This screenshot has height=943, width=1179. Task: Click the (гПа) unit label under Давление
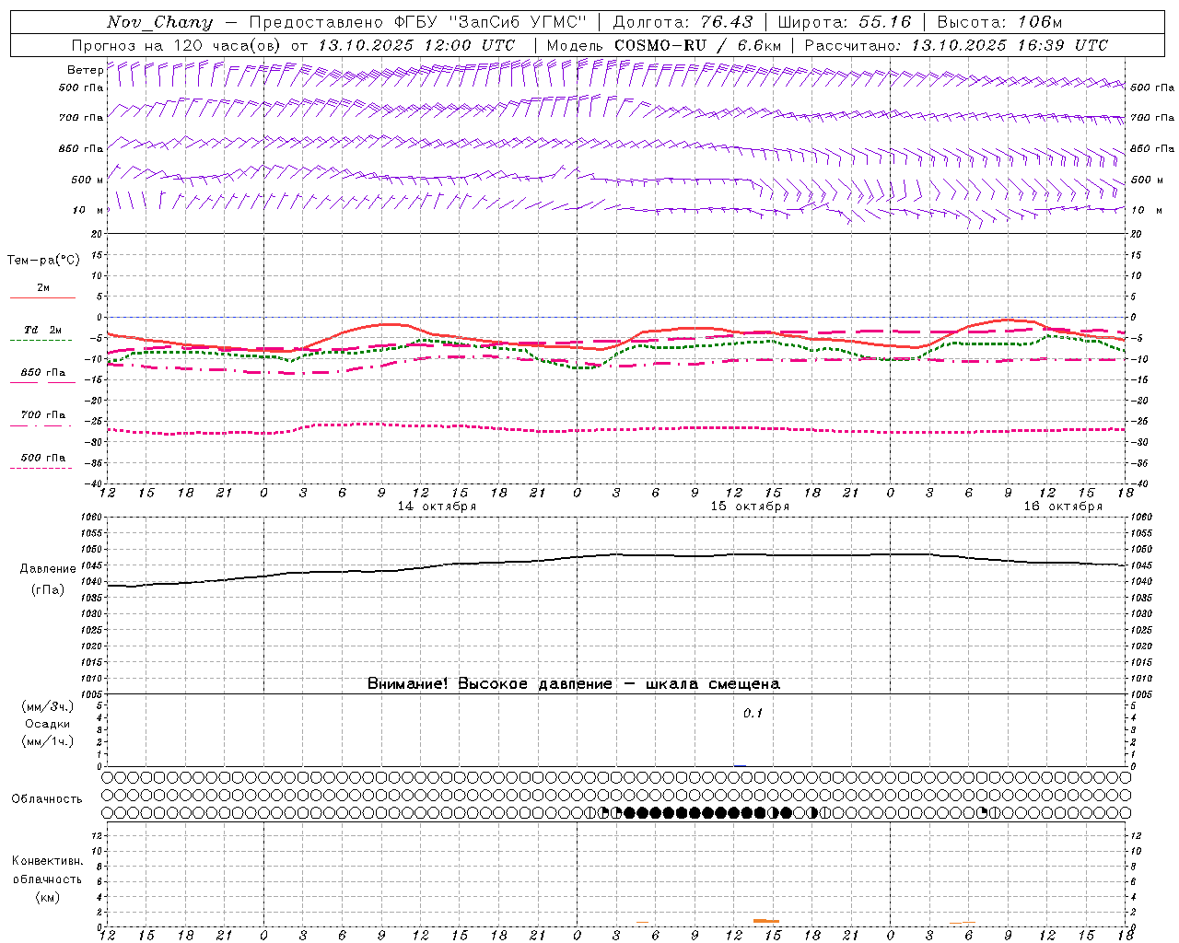click(x=48, y=590)
